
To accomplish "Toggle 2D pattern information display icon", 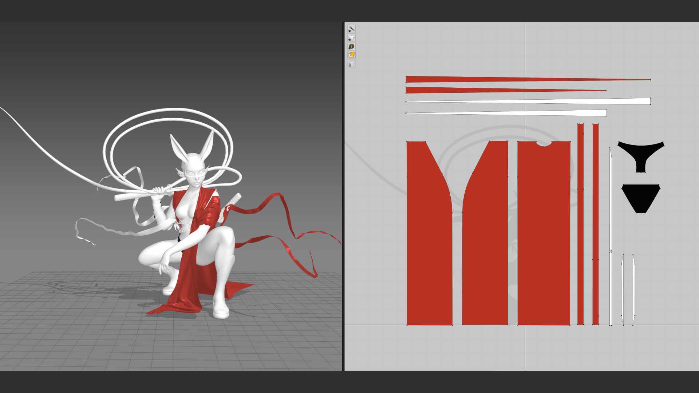I will 351,47.
